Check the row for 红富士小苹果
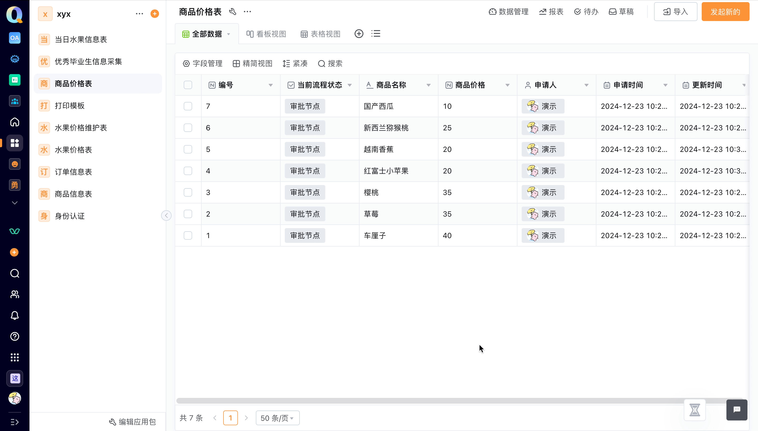This screenshot has height=431, width=758. pyautogui.click(x=188, y=171)
